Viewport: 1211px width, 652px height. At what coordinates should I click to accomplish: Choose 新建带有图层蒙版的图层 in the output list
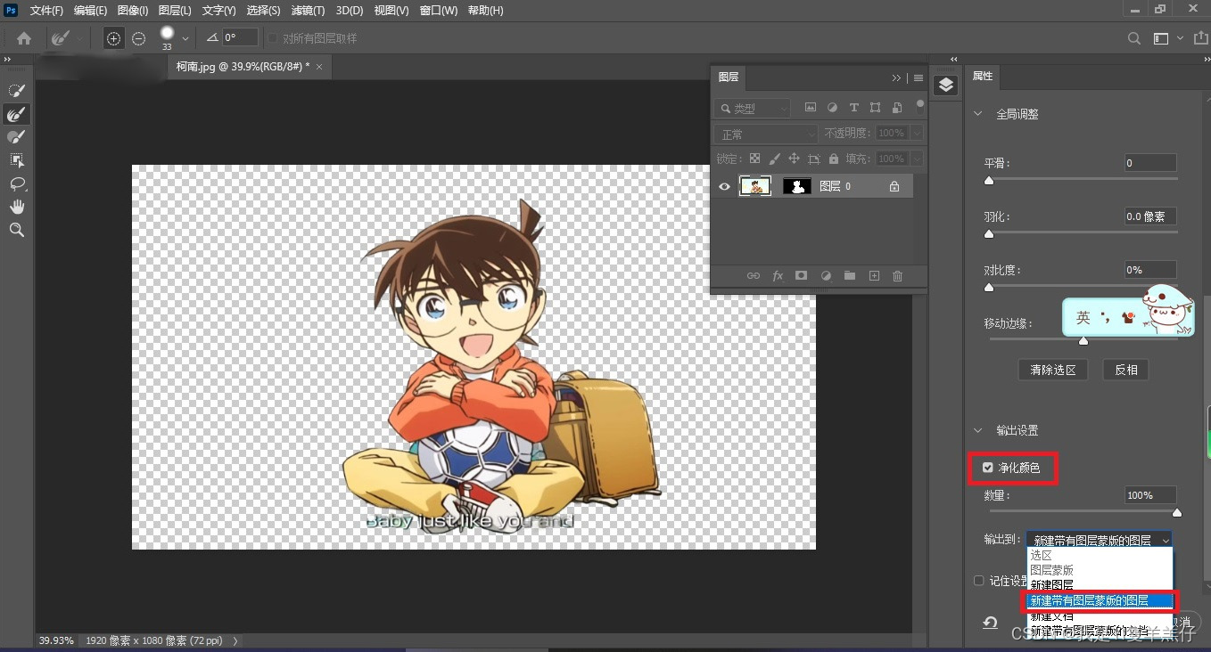click(1099, 600)
